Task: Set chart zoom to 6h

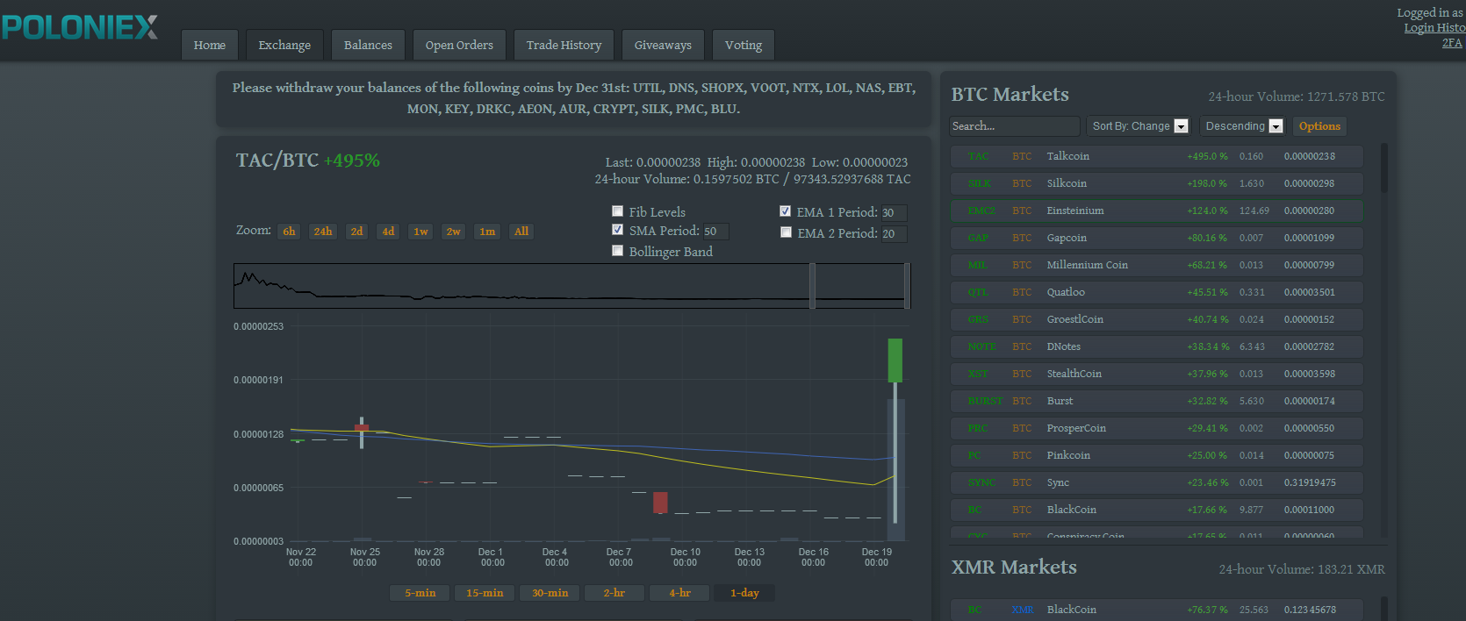Action: (289, 232)
